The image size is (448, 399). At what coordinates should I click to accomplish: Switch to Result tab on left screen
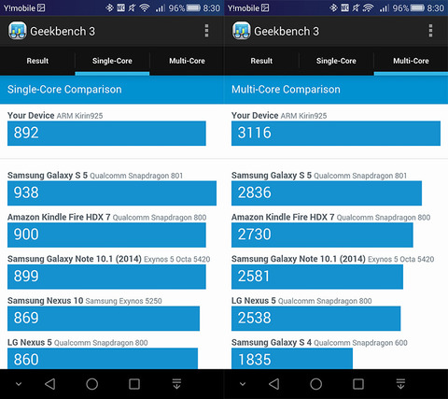(x=37, y=61)
